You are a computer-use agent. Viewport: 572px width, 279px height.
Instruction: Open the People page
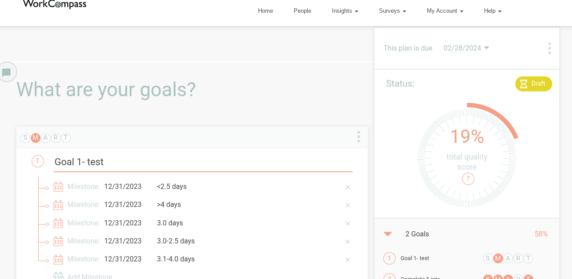[x=302, y=11]
